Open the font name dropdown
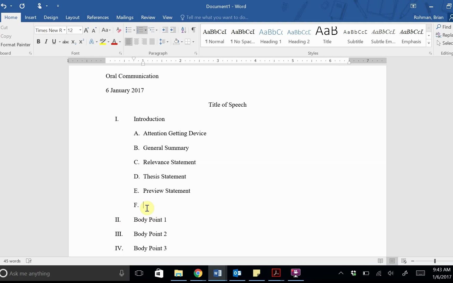 pyautogui.click(x=64, y=30)
